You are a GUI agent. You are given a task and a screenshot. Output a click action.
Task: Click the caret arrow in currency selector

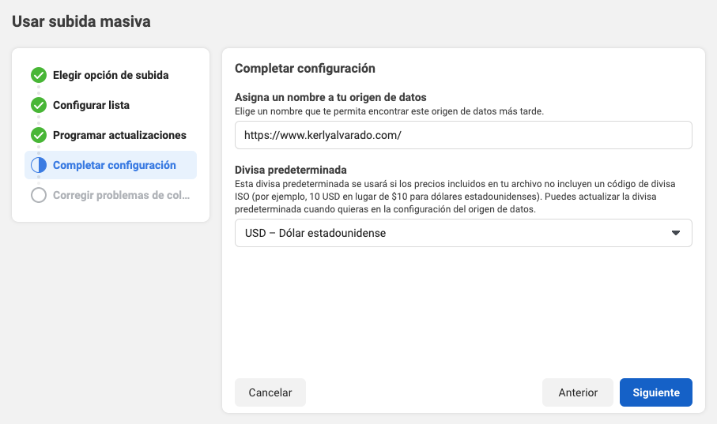click(675, 233)
